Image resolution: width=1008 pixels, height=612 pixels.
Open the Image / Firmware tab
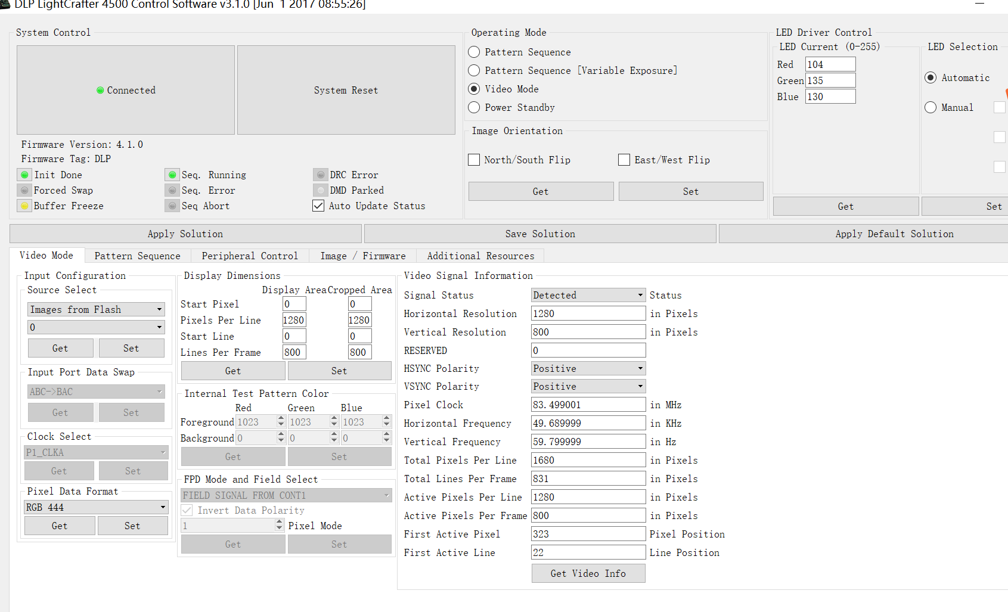point(362,256)
